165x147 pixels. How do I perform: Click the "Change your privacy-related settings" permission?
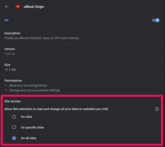click(x=35, y=90)
